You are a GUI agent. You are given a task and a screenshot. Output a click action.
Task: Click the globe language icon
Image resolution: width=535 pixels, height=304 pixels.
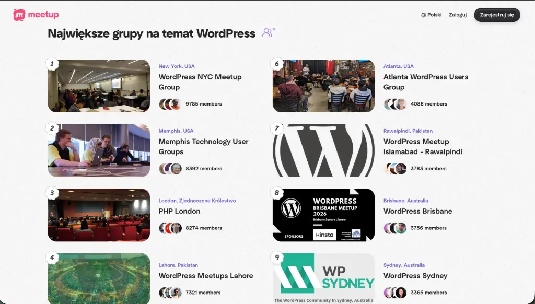click(x=424, y=15)
